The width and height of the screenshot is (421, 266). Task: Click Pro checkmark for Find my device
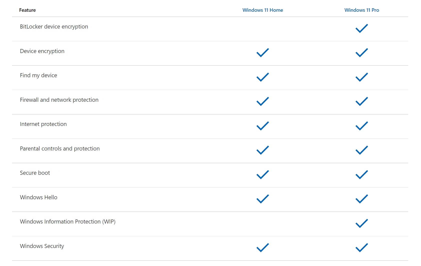point(362,77)
